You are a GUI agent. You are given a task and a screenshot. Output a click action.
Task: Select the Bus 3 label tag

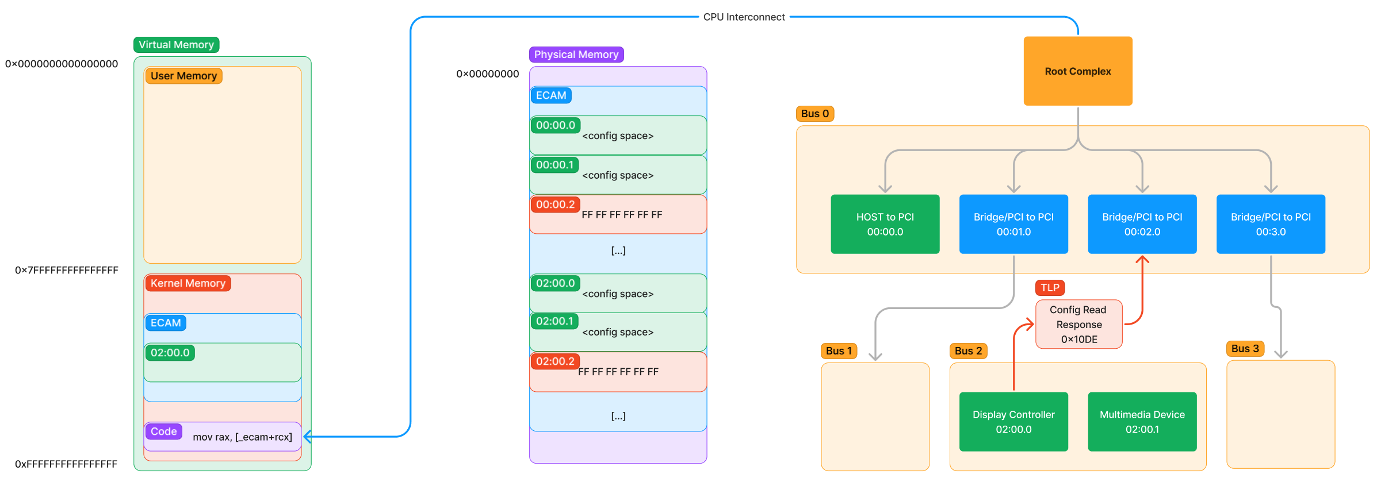click(1245, 349)
